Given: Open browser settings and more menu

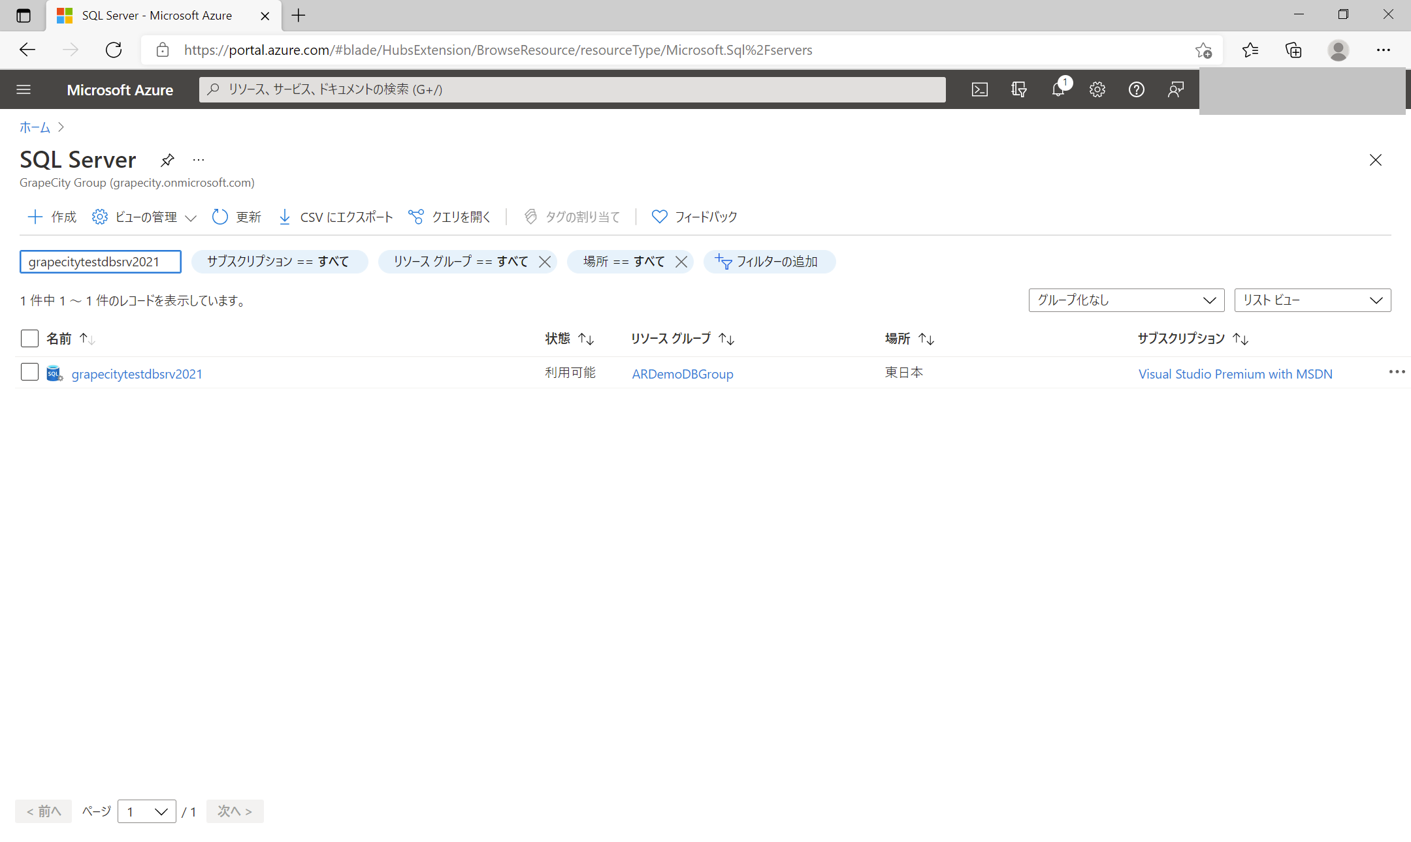Looking at the screenshot, I should (x=1384, y=50).
